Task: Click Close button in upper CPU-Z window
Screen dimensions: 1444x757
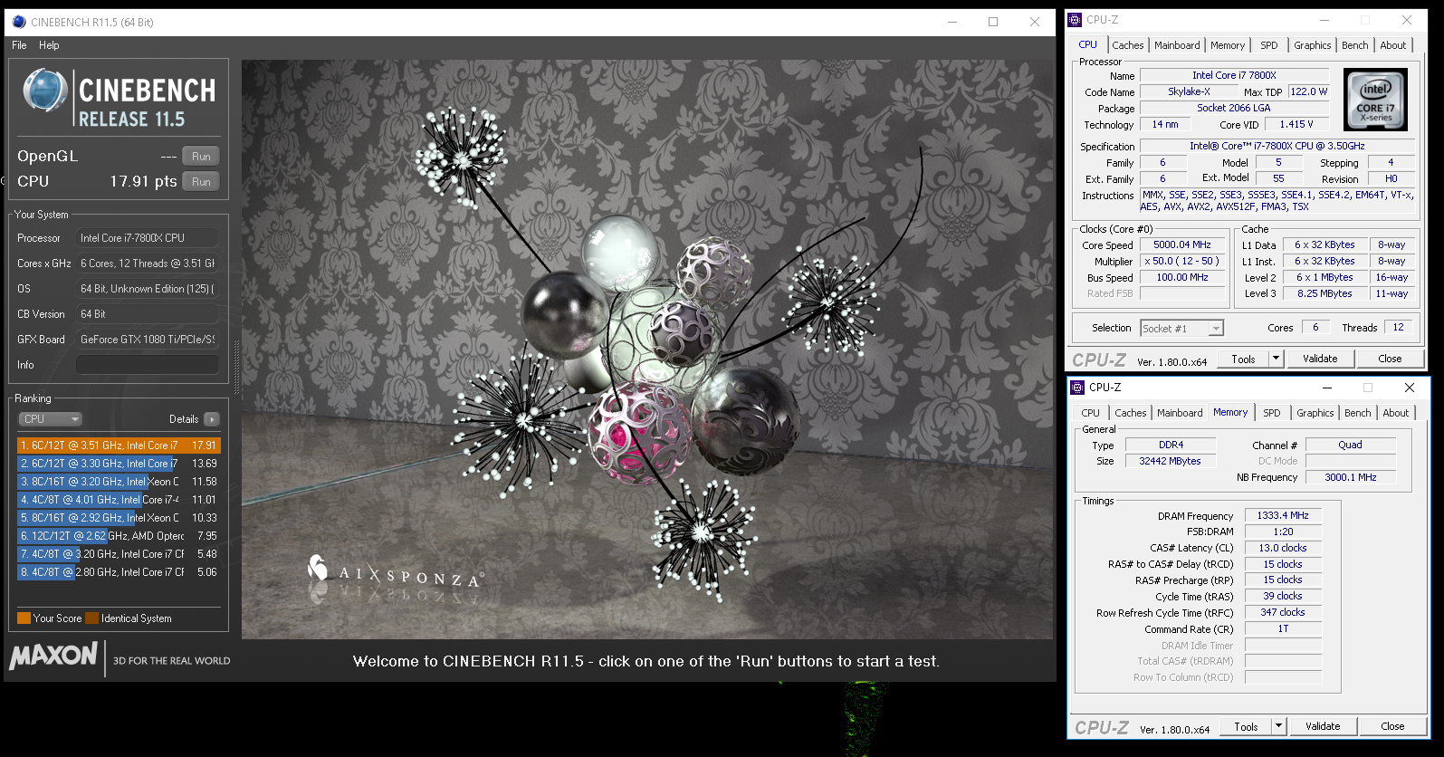Action: [x=1390, y=359]
